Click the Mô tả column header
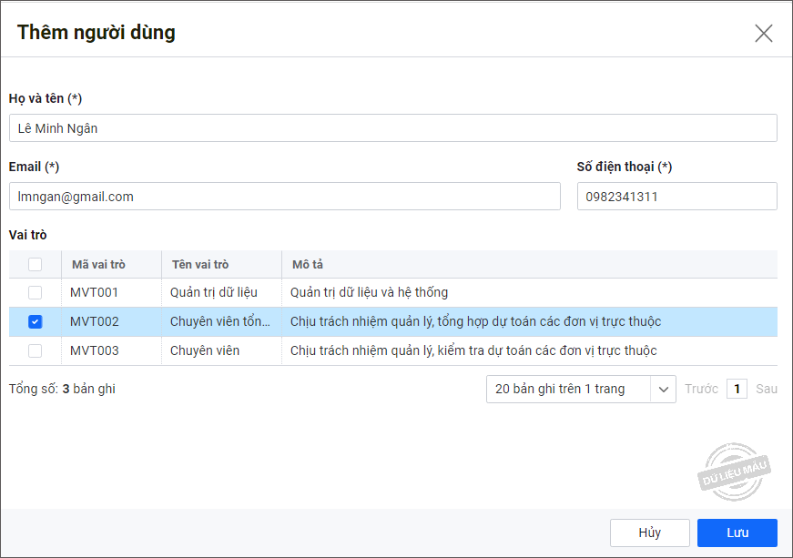Screen dimensions: 793x558 point(308,265)
